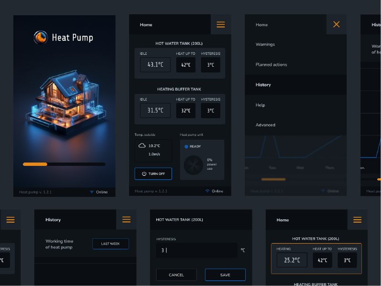Click the Heat Pump logo icon on splash screen
The image size is (381, 286).
(x=41, y=37)
